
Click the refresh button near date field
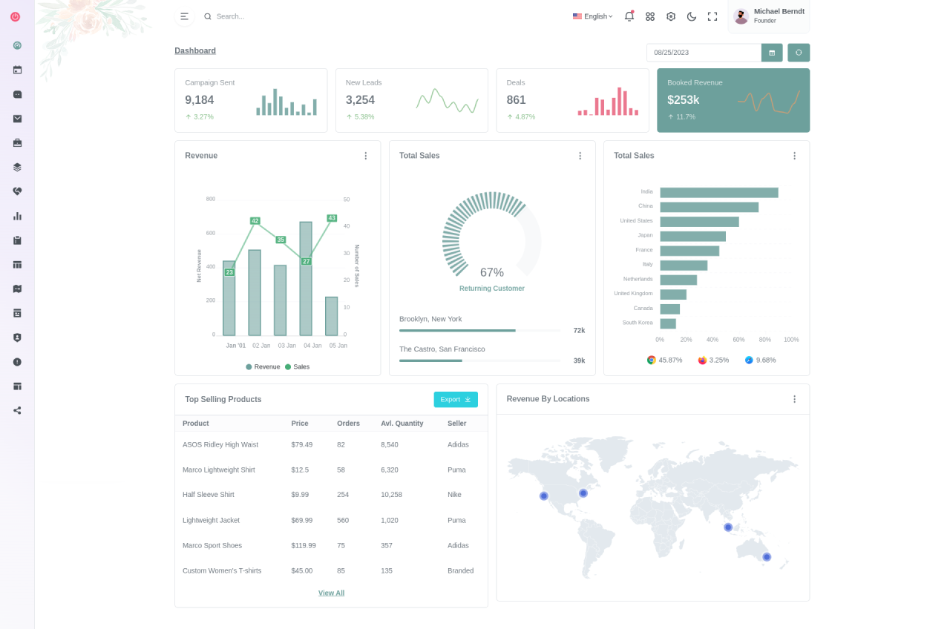799,53
